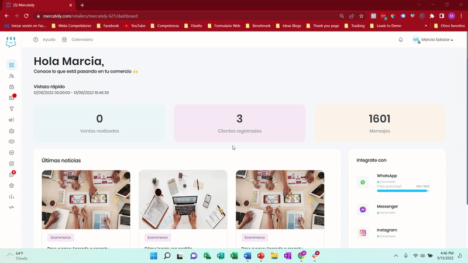468x263 pixels.
Task: Open the second news article thumbnail
Action: click(x=183, y=200)
